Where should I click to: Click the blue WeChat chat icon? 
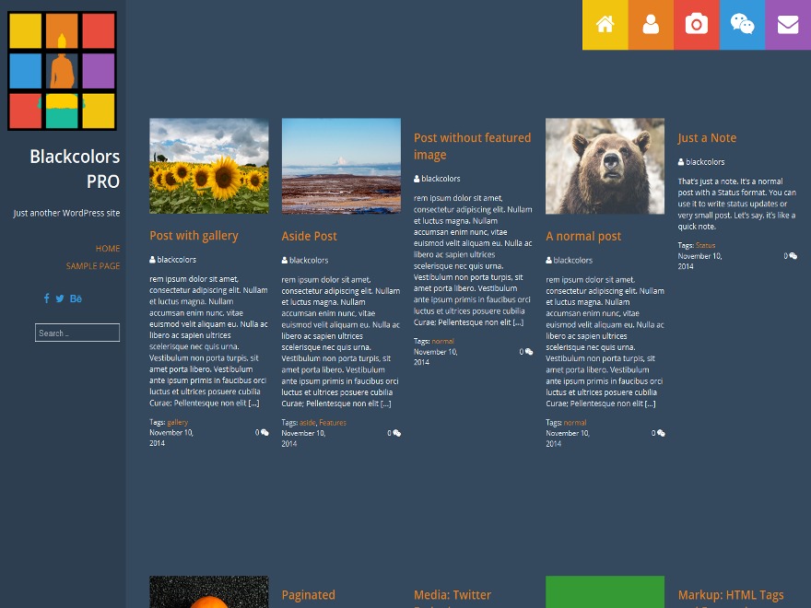(x=742, y=24)
